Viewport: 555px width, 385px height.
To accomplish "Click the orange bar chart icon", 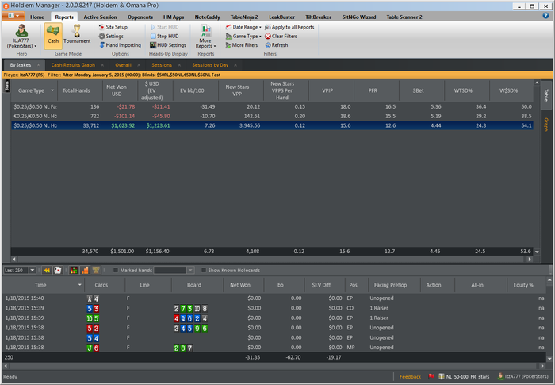I will [x=85, y=270].
